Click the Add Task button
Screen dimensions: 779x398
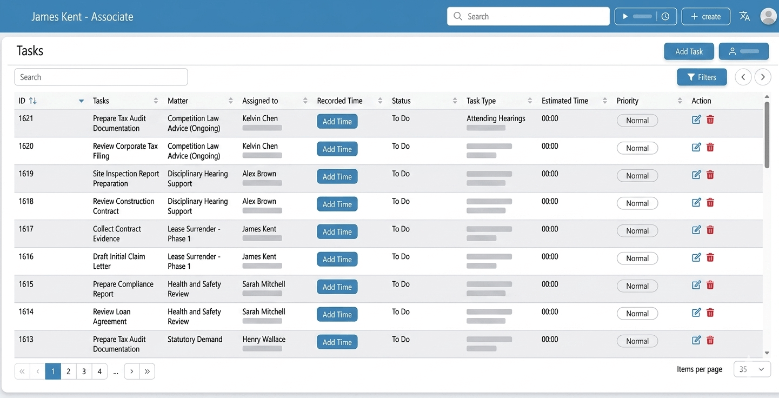coord(689,51)
